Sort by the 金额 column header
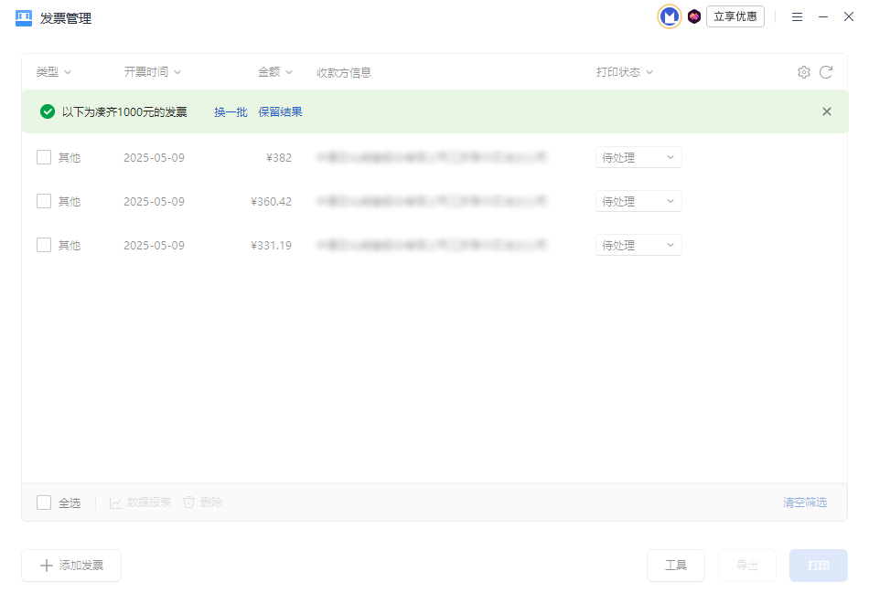The width and height of the screenshot is (869, 603). [x=274, y=72]
